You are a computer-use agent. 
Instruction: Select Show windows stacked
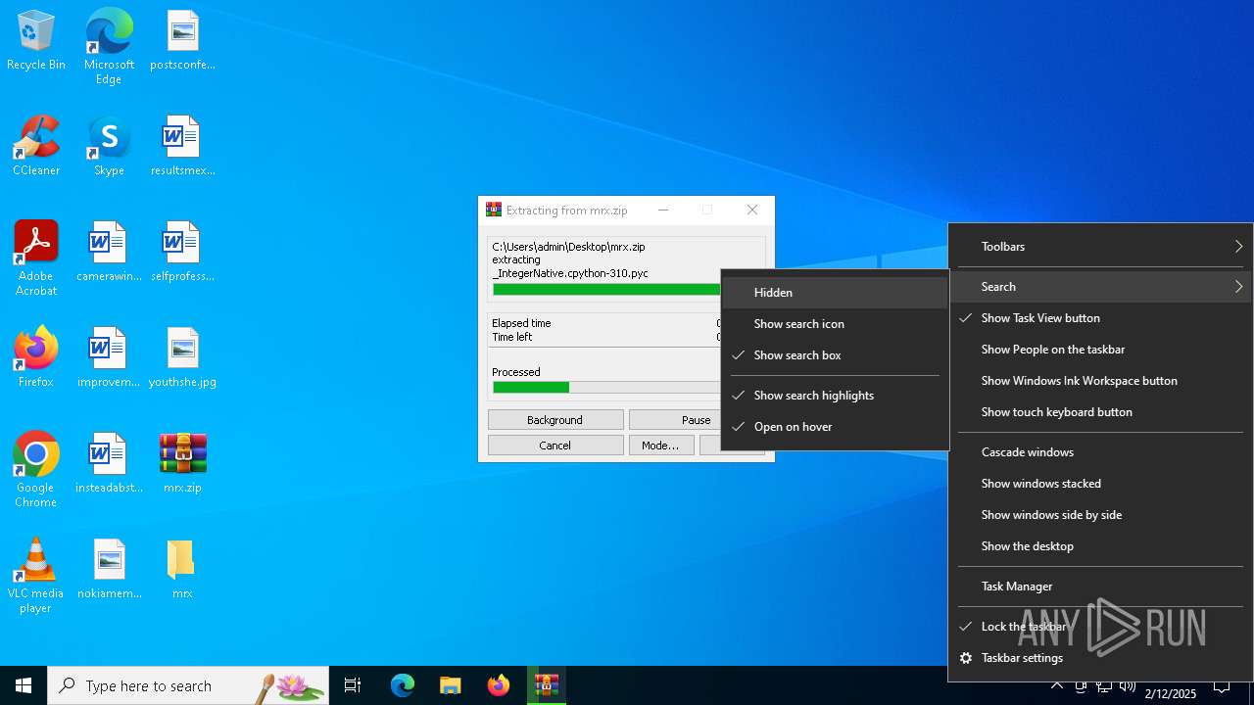(x=1100, y=484)
